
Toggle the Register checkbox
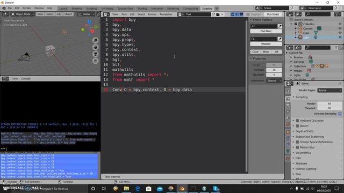point(248,14)
